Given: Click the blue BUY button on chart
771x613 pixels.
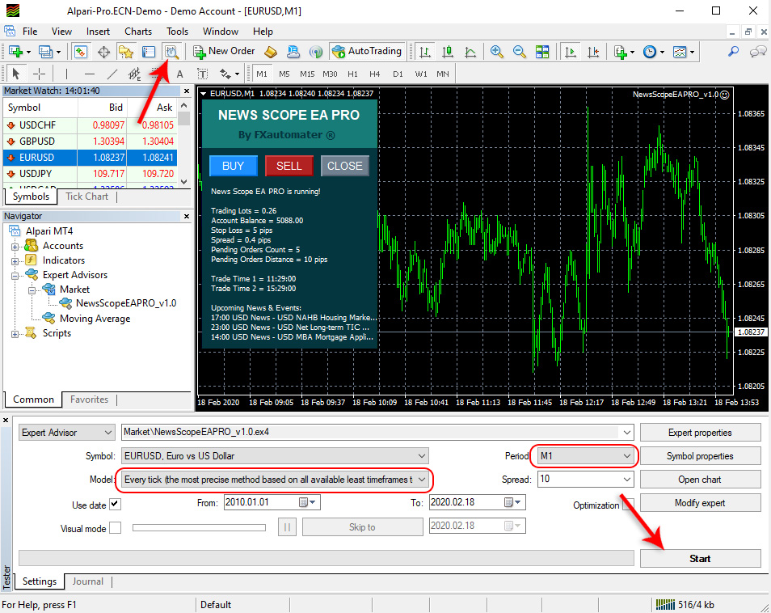Looking at the screenshot, I should point(233,166).
